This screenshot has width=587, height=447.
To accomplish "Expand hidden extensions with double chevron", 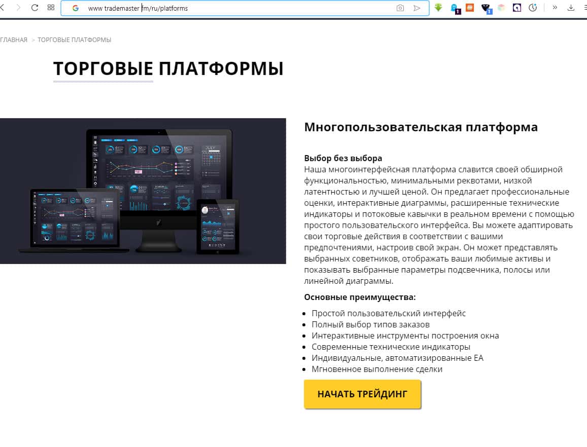I will click(555, 8).
